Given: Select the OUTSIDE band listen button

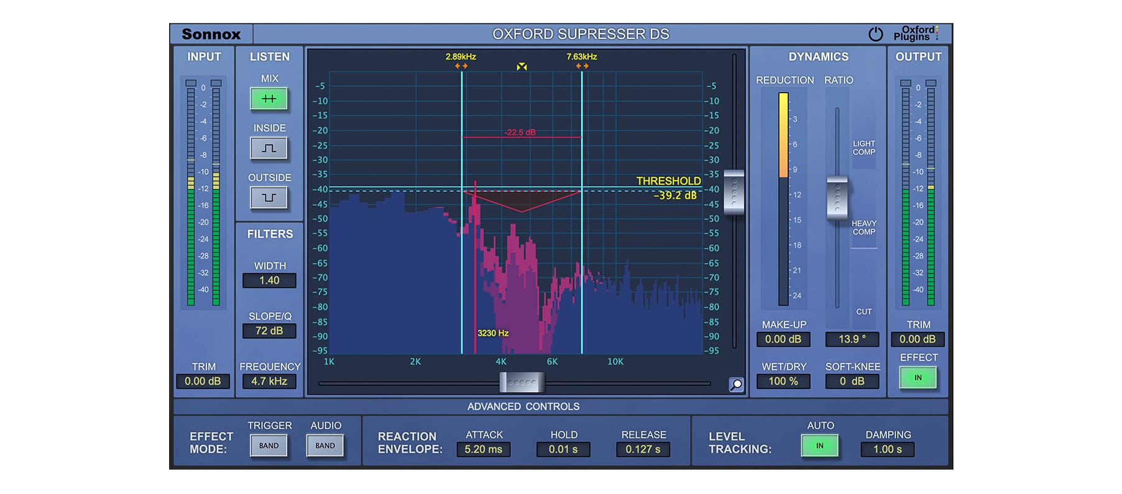Looking at the screenshot, I should (x=269, y=198).
